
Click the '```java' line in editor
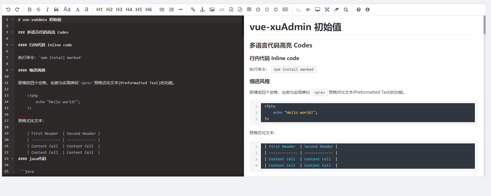coord(26,171)
